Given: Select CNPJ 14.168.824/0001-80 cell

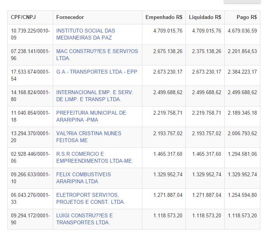Looking at the screenshot, I should click(x=30, y=96).
